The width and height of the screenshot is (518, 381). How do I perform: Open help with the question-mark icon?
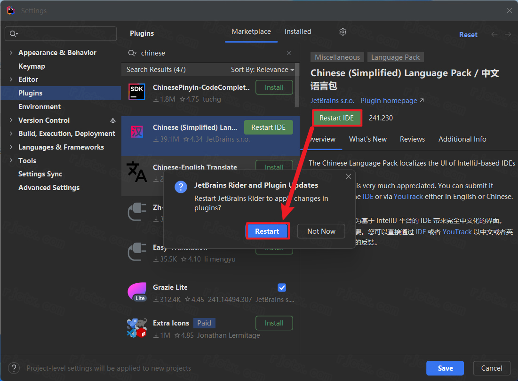(x=14, y=368)
